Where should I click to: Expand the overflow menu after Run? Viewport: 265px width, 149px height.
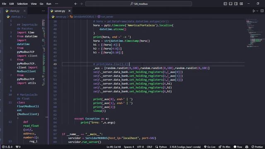tap(57, 4)
